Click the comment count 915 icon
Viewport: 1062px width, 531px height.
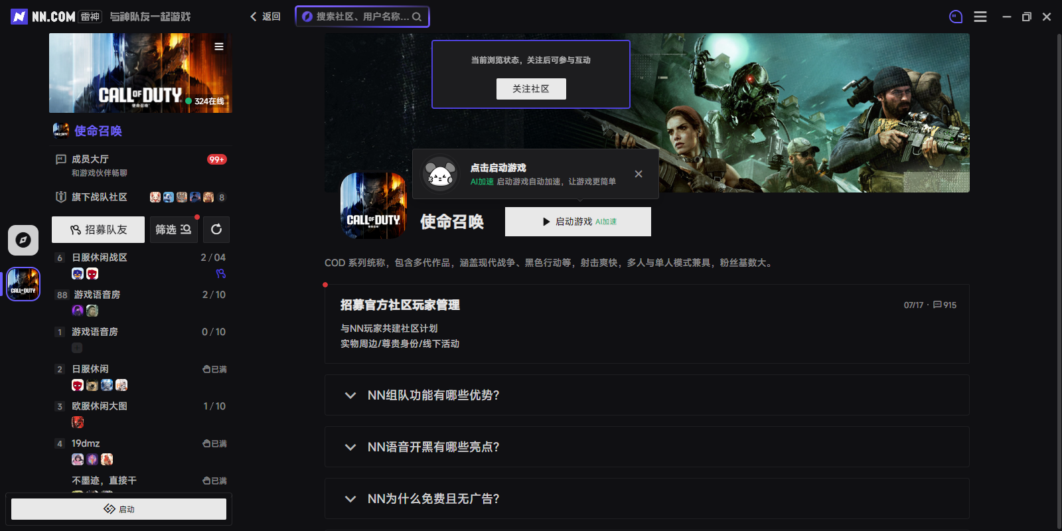(937, 305)
